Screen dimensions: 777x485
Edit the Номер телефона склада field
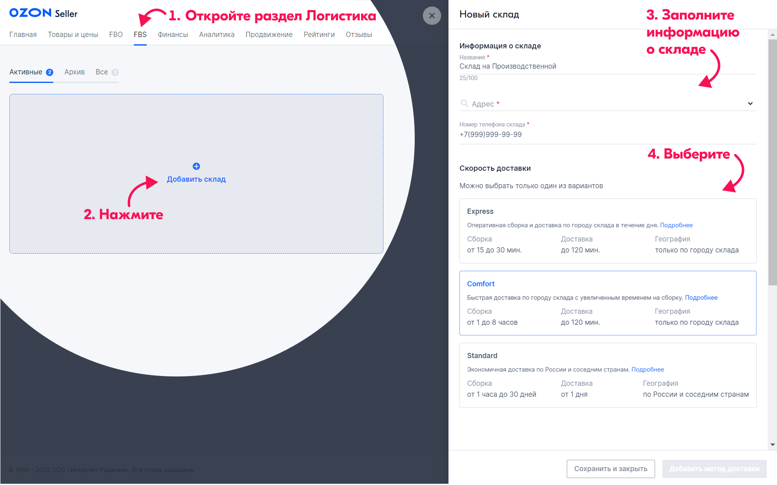608,135
